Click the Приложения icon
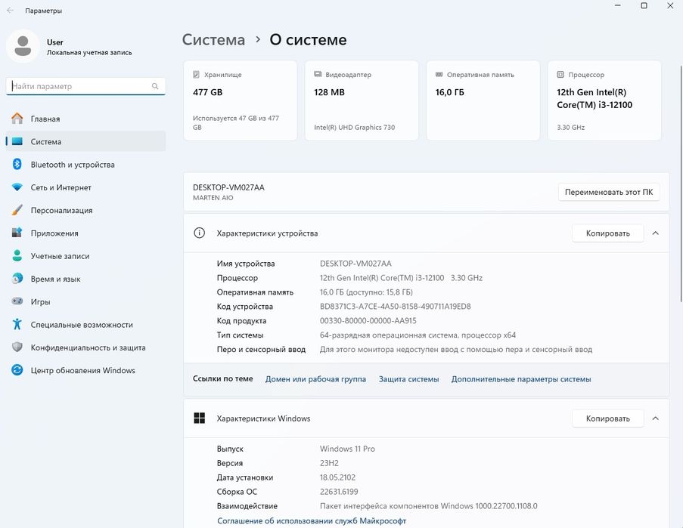This screenshot has width=683, height=528. tap(17, 233)
